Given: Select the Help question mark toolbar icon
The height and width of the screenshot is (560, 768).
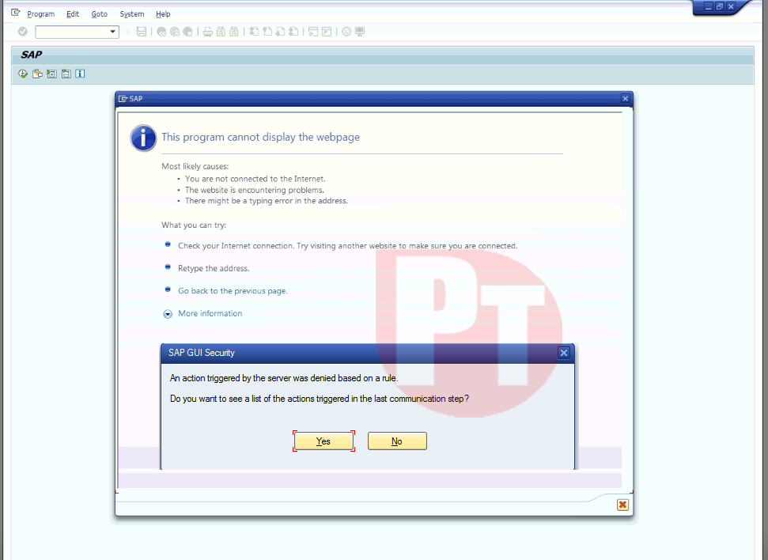Looking at the screenshot, I should (x=345, y=32).
